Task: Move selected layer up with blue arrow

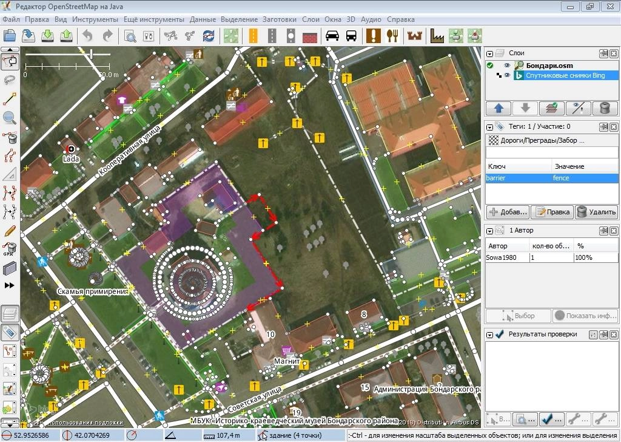Action: tap(498, 108)
